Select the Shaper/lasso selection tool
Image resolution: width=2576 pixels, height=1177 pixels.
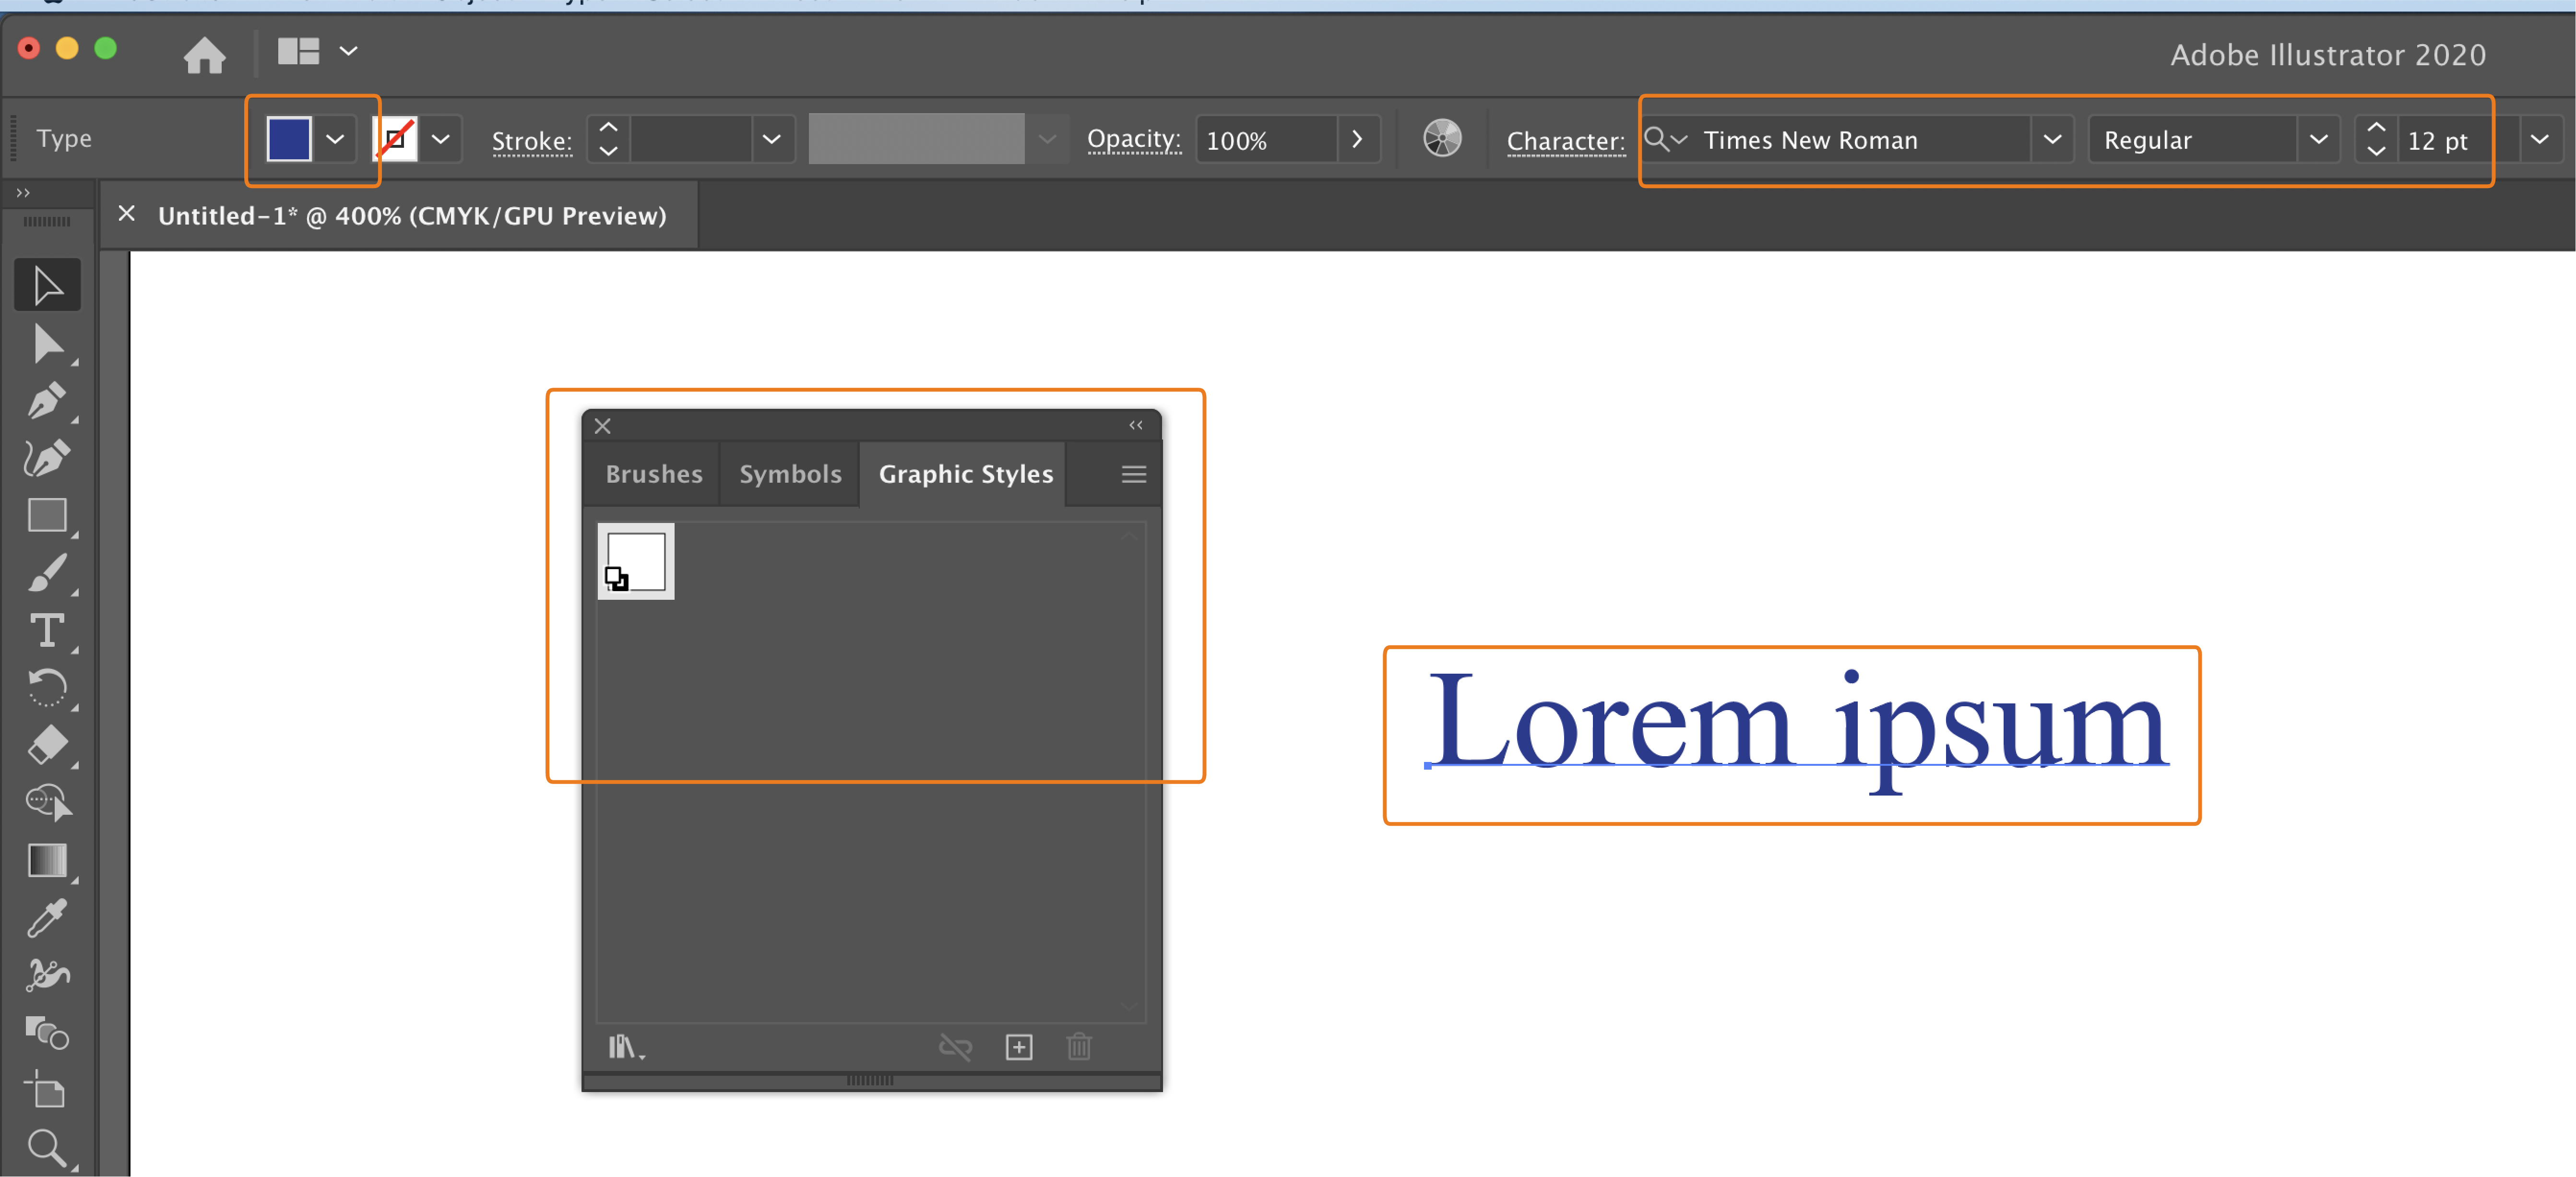click(x=47, y=803)
